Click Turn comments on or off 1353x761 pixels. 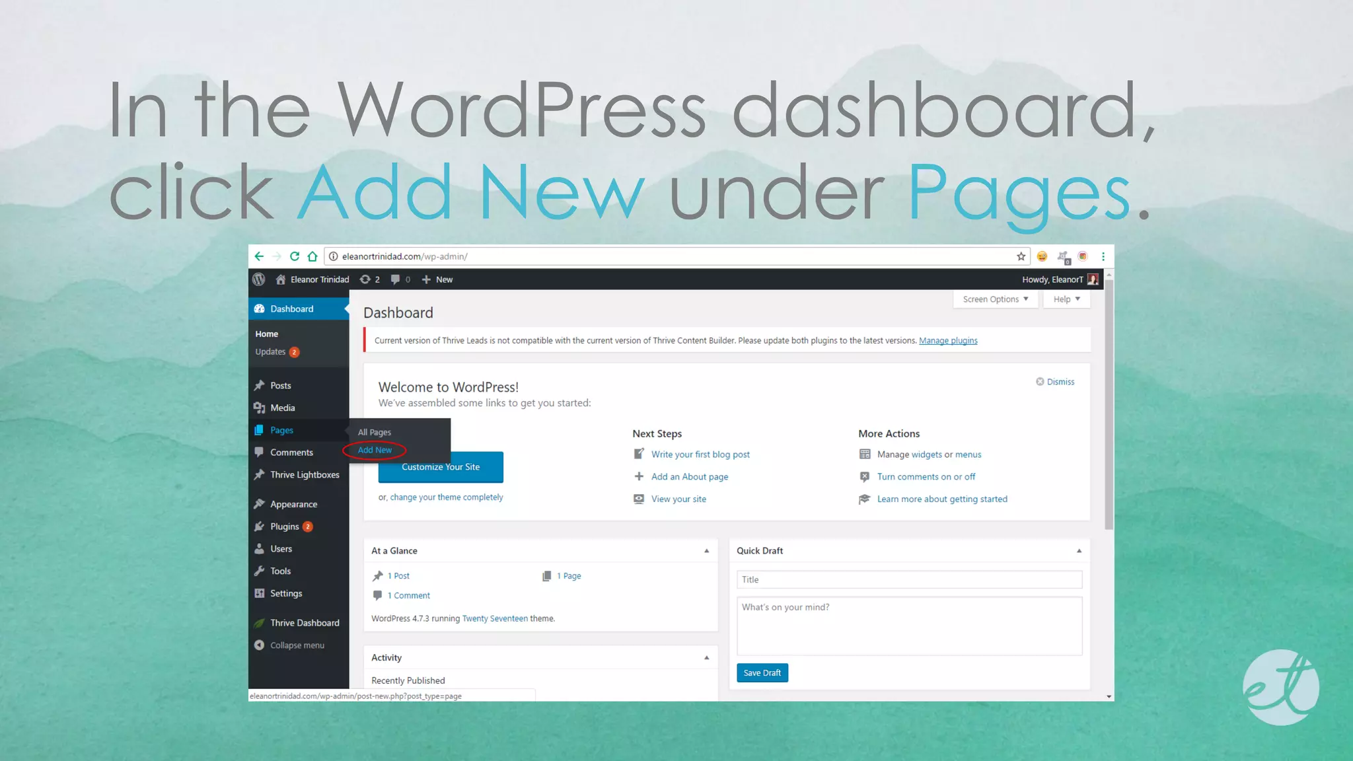926,477
